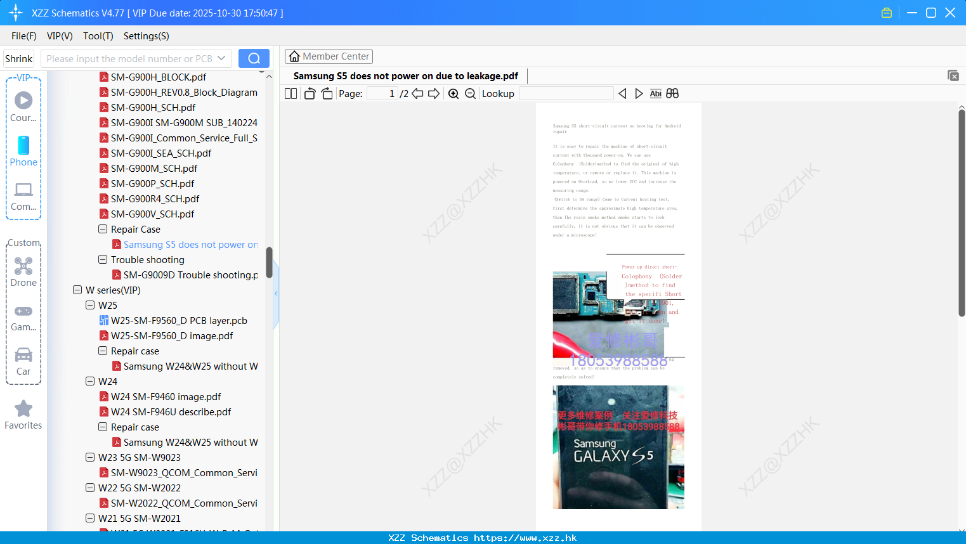This screenshot has width=966, height=544.
Task: Collapse Repair case folder under W25
Action: [x=103, y=351]
